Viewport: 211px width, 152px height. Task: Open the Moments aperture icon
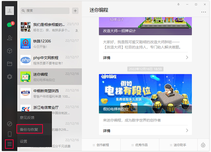coord(10,77)
